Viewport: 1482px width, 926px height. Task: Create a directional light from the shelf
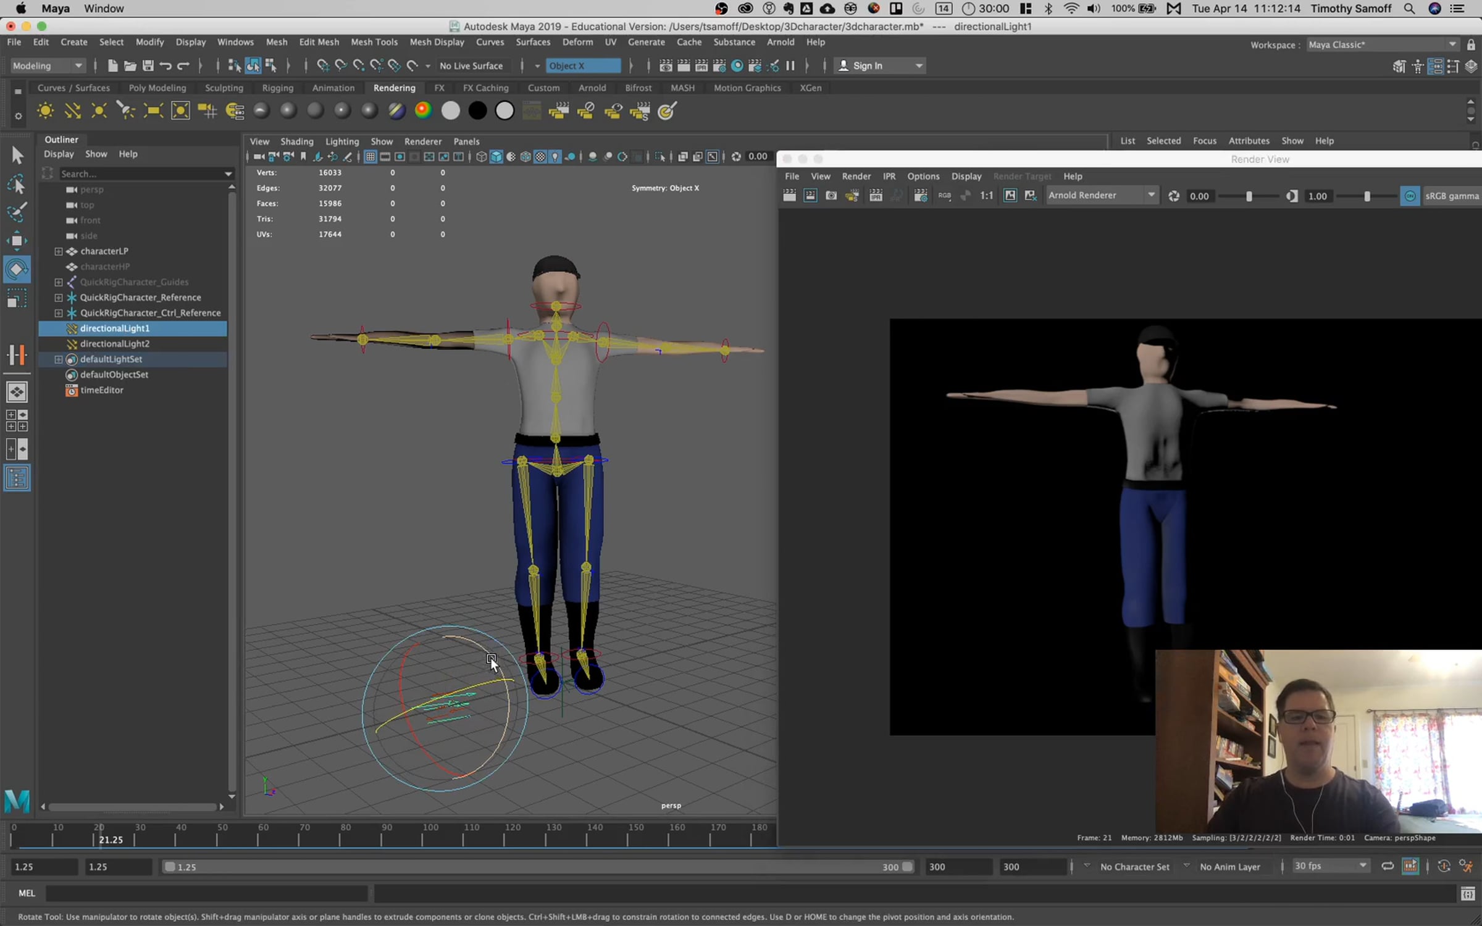(x=72, y=111)
